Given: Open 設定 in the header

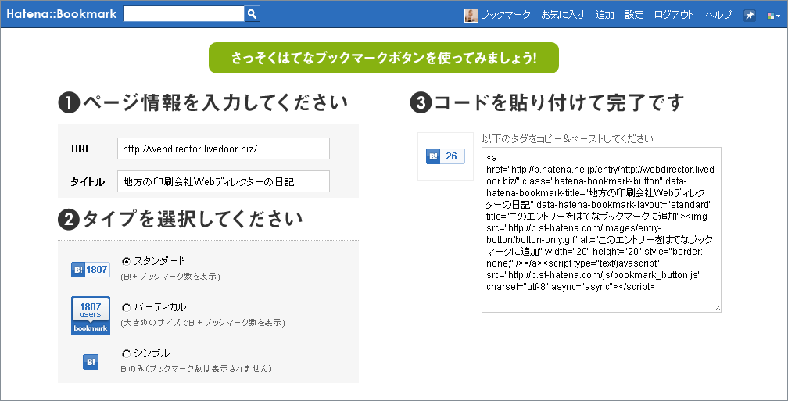Looking at the screenshot, I should [x=634, y=15].
